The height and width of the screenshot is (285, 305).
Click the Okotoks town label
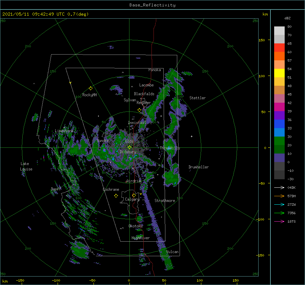tap(136, 226)
